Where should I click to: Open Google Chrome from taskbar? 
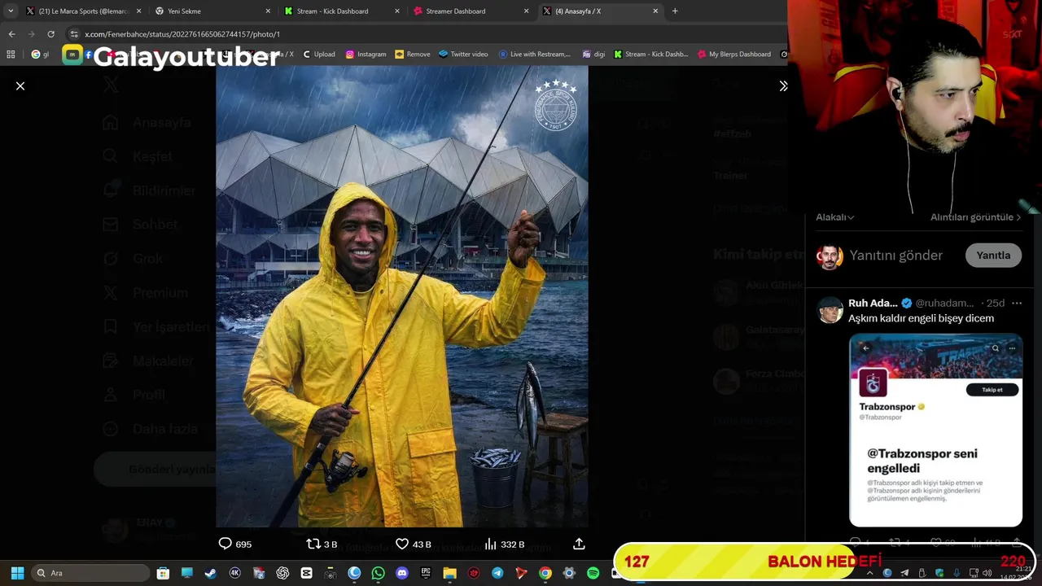(545, 573)
